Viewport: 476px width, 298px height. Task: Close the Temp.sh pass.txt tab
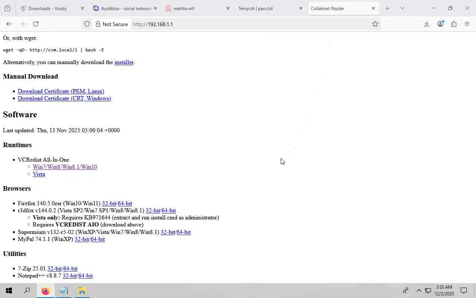click(301, 8)
